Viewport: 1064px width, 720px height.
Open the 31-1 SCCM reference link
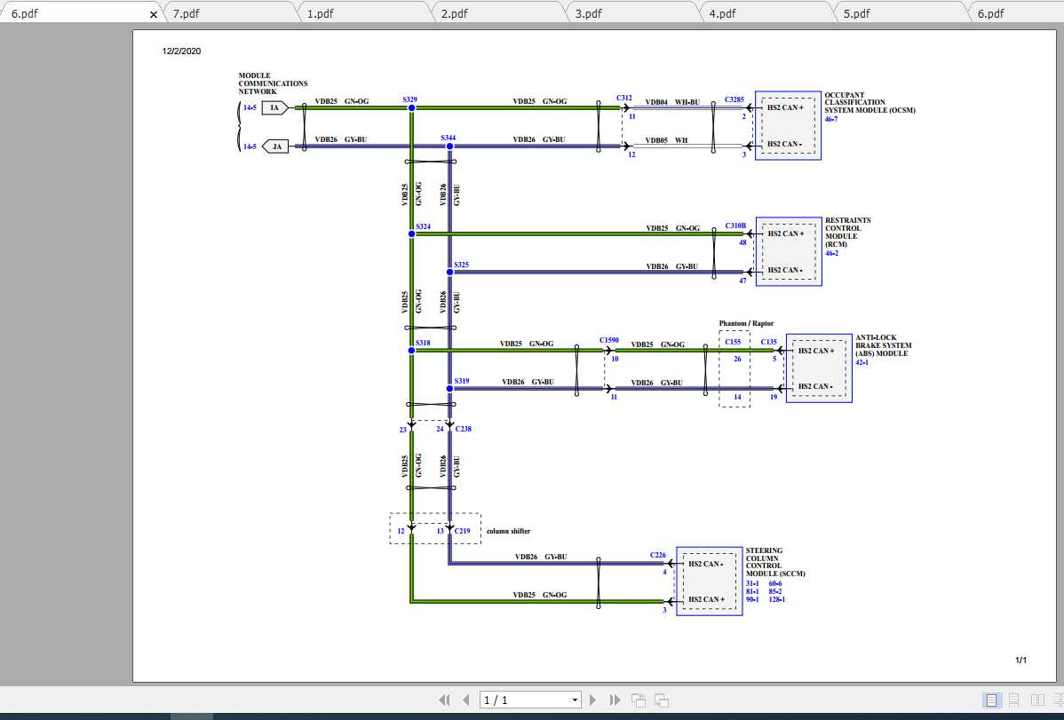[x=752, y=583]
